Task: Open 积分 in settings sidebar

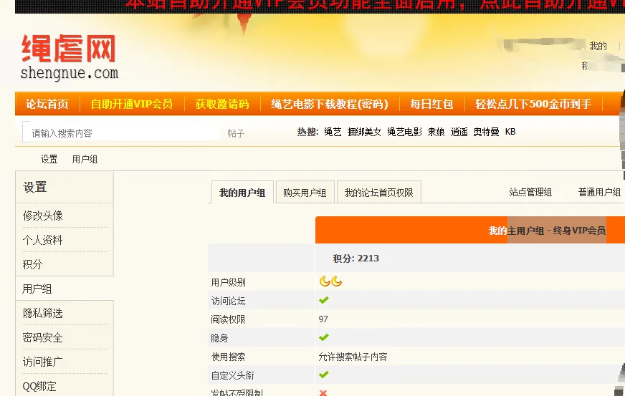Action: 33,264
